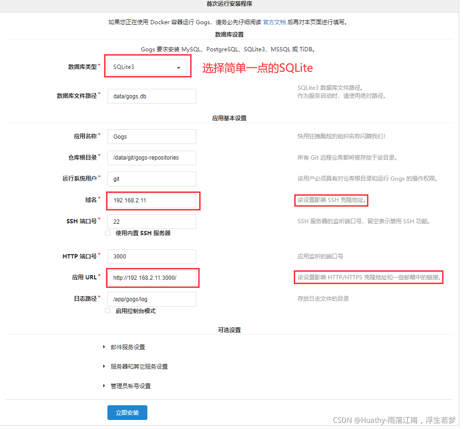Viewport: 463px width, 429px height.
Task: Open the 数据库类型 dropdown showing SQLite3
Action: point(147,67)
